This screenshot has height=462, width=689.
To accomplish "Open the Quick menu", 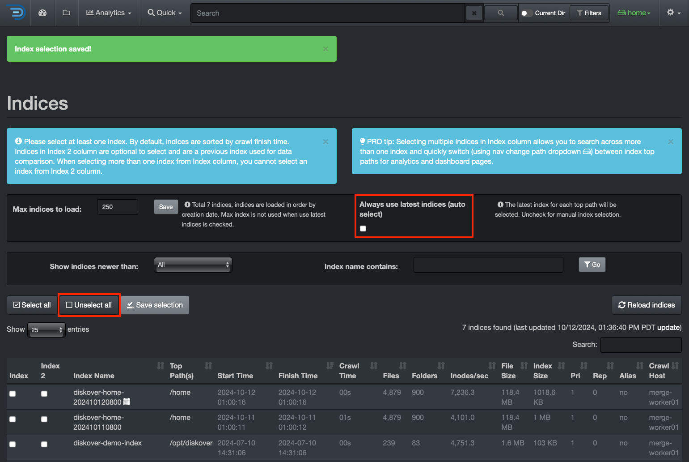I will (164, 13).
